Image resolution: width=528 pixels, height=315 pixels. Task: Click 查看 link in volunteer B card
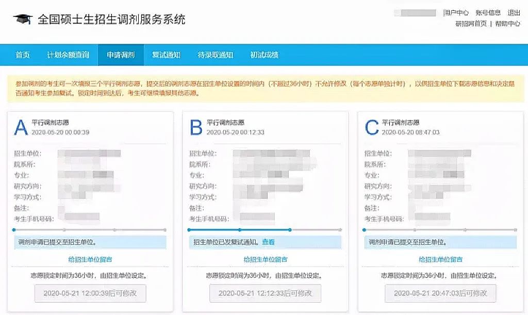(x=268, y=242)
